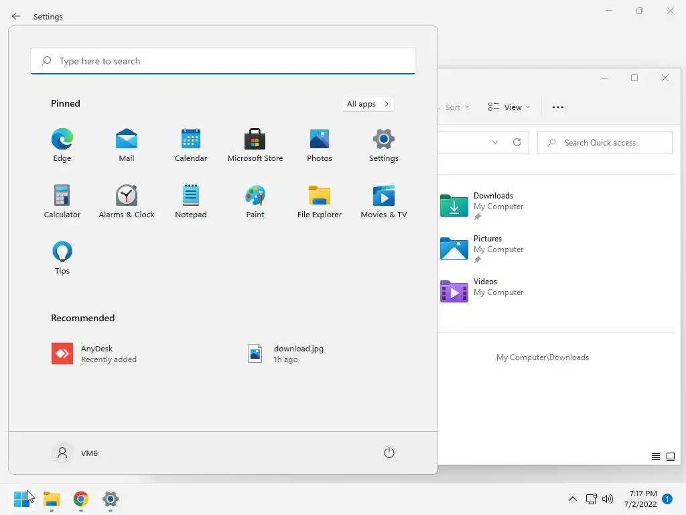Viewport: 686px width, 515px height.
Task: Switch to Chrome on taskbar
Action: tap(80, 499)
